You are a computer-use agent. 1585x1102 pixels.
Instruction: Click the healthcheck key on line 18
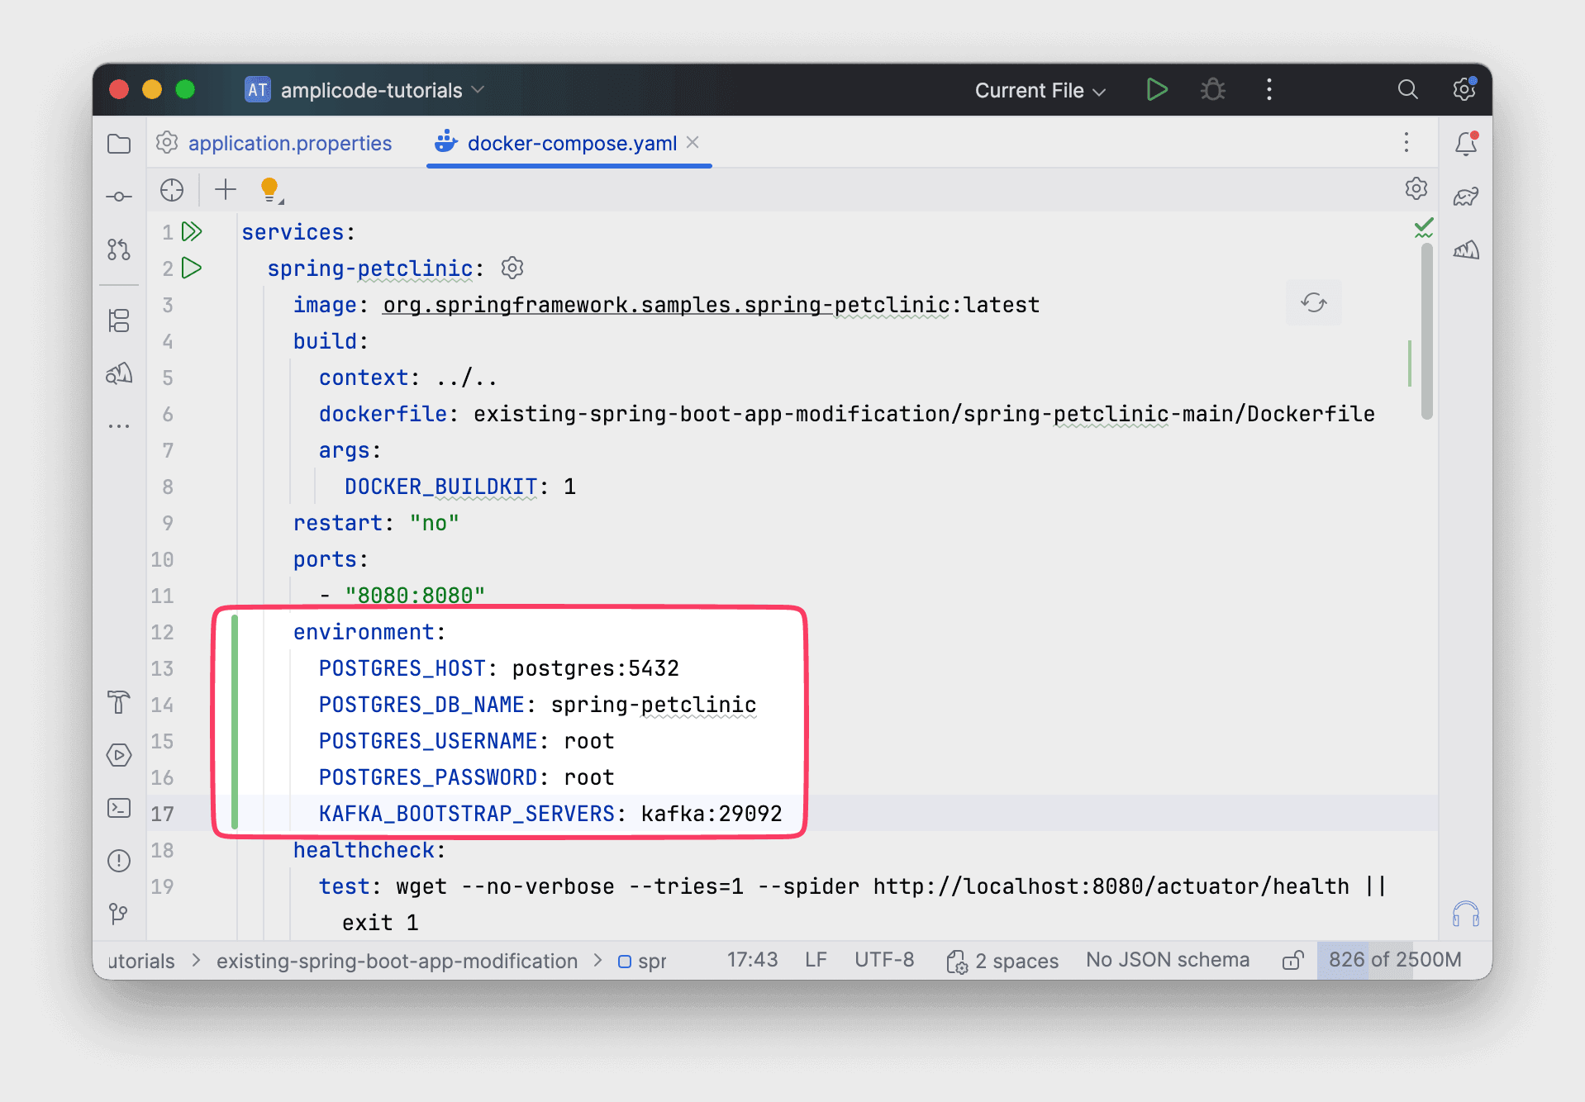364,850
